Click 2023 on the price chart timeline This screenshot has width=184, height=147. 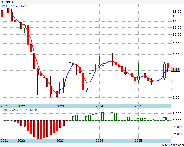tap(60, 106)
